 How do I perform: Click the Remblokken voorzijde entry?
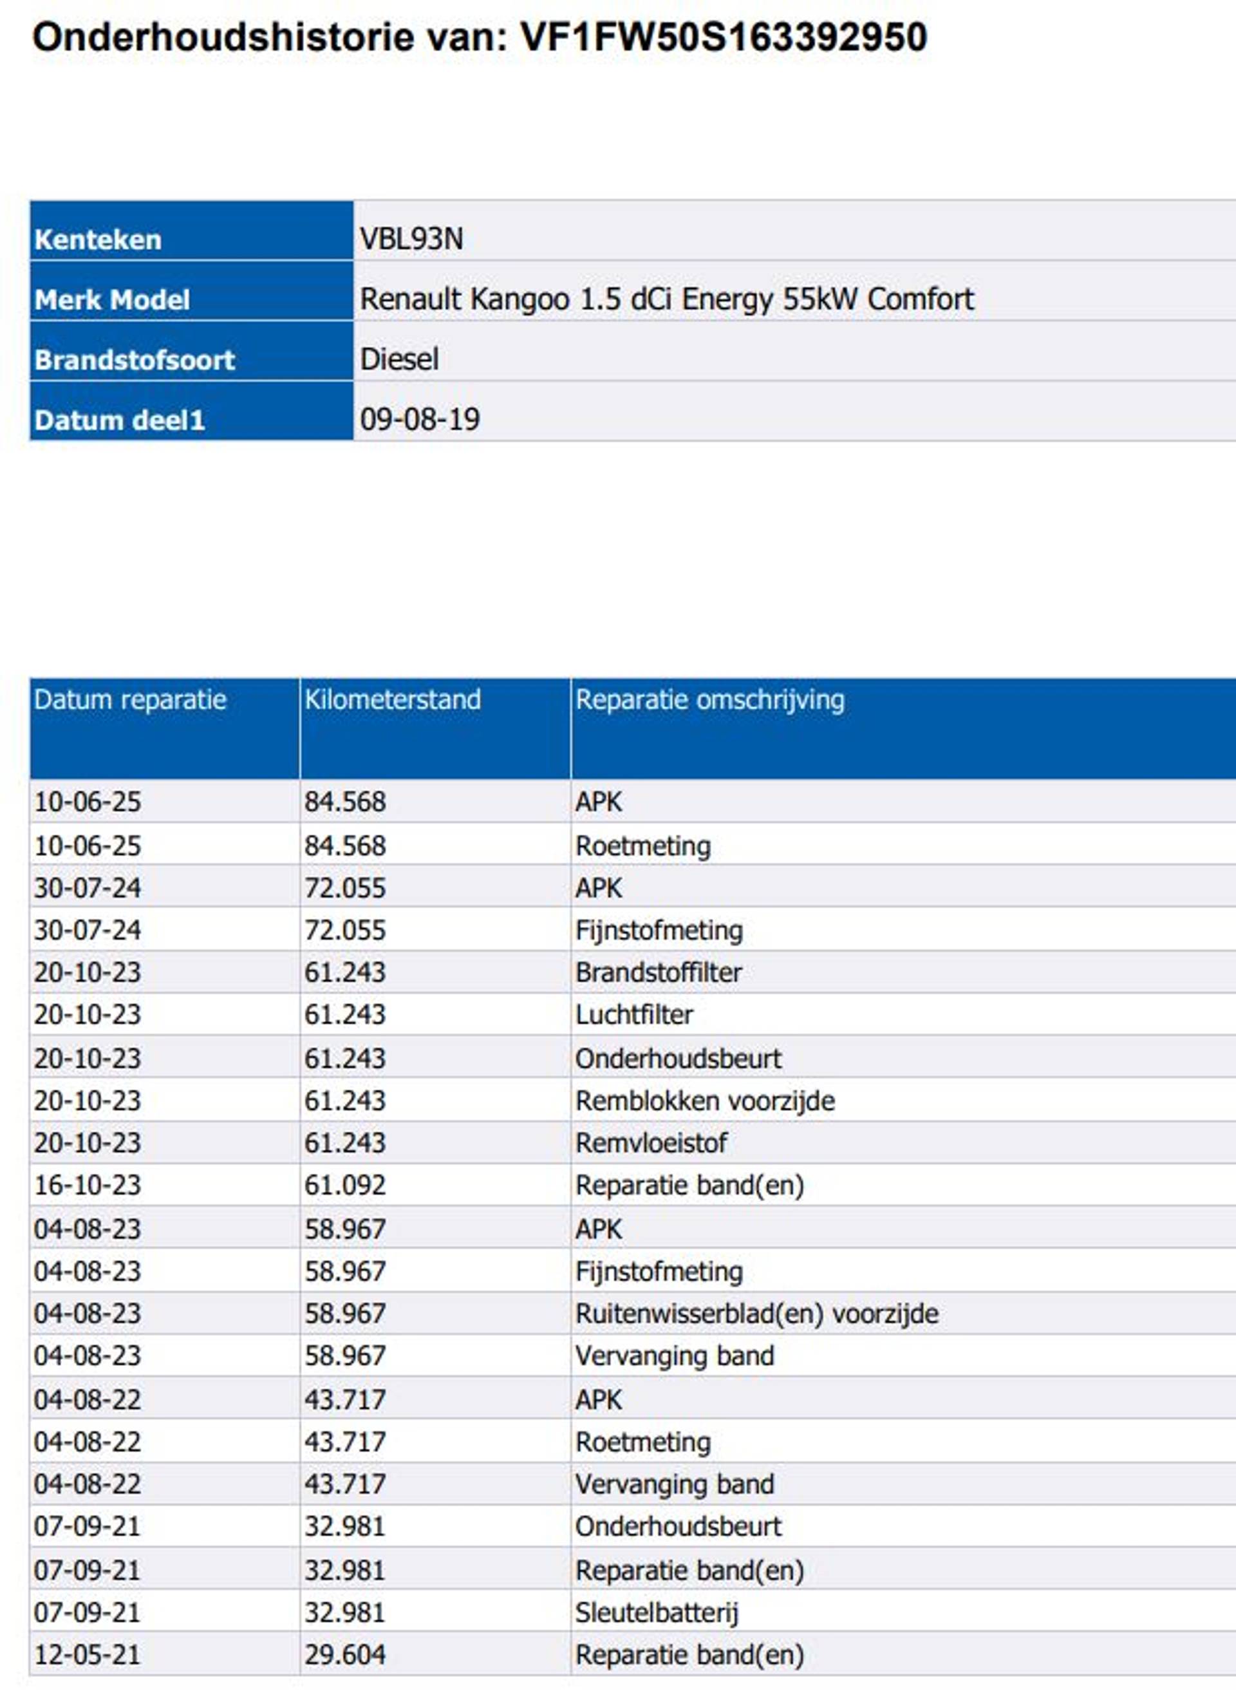click(704, 1100)
